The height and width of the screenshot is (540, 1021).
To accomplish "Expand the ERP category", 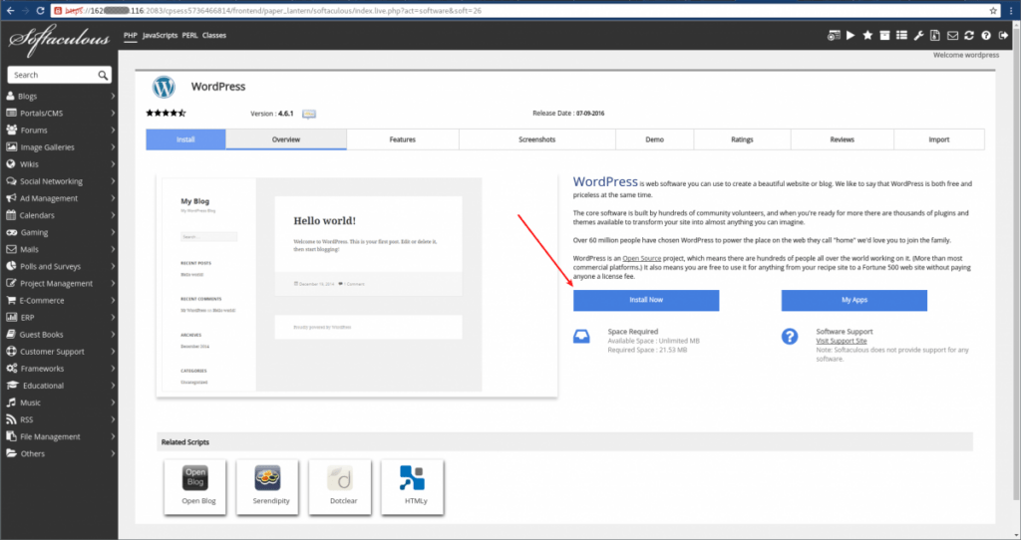I will pos(60,318).
